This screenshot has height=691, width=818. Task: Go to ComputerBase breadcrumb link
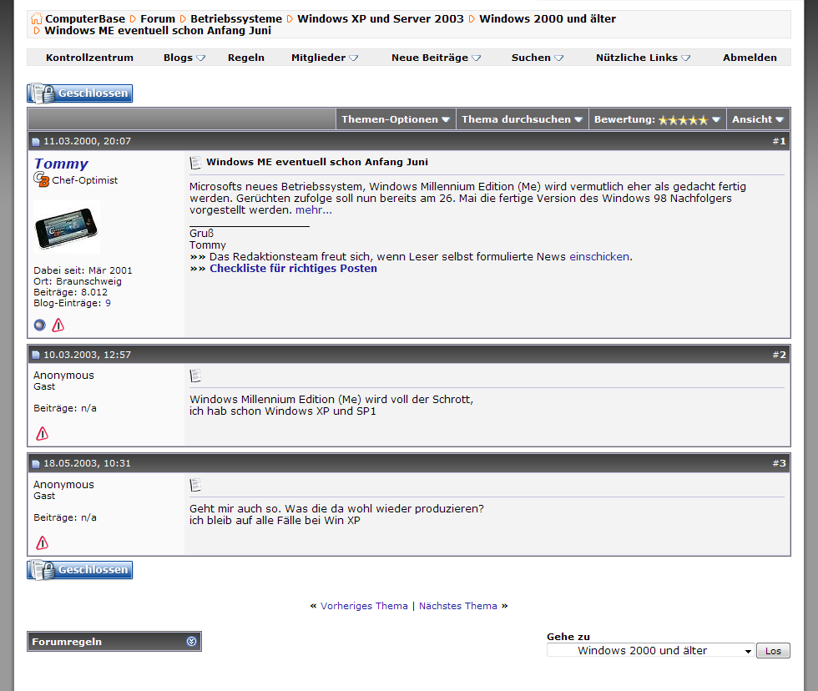tap(85, 18)
